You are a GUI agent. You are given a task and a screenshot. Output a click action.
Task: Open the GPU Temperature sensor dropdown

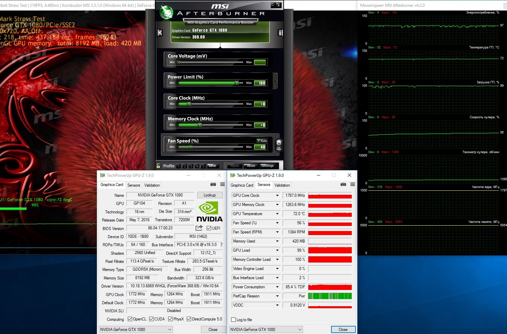(277, 214)
